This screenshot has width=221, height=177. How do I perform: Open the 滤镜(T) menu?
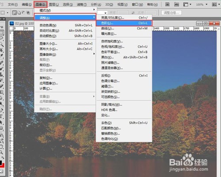pos(82,4)
